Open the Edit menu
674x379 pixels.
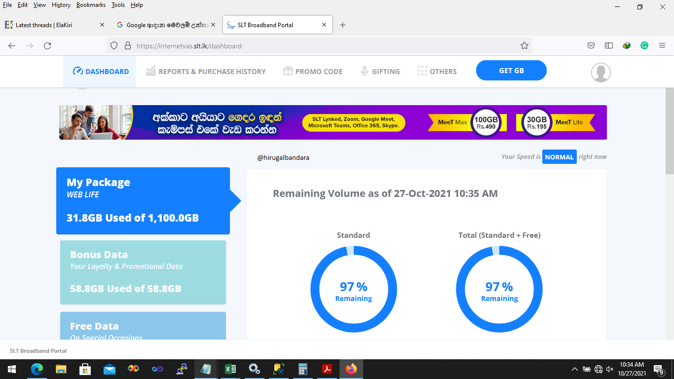coord(23,5)
